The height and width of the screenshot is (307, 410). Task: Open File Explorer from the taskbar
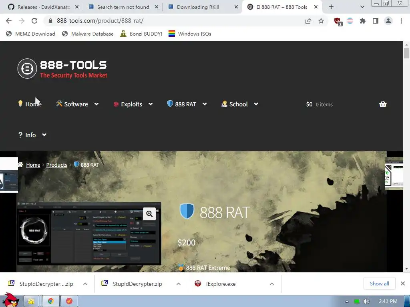(31, 301)
